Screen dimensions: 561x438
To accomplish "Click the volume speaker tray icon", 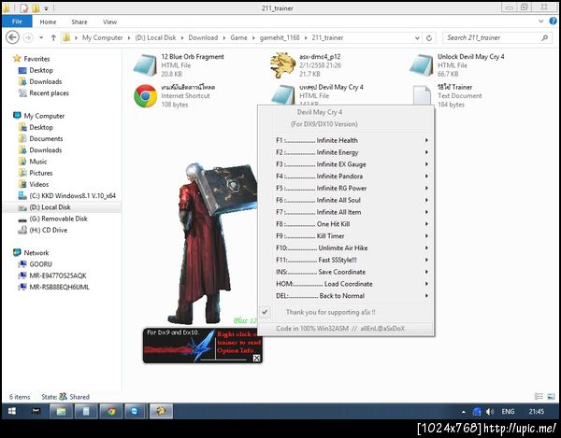I will coord(490,412).
